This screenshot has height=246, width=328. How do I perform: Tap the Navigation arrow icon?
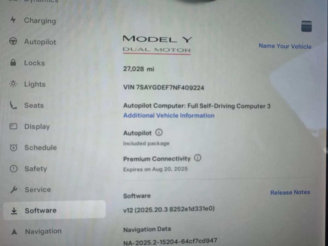click(14, 232)
